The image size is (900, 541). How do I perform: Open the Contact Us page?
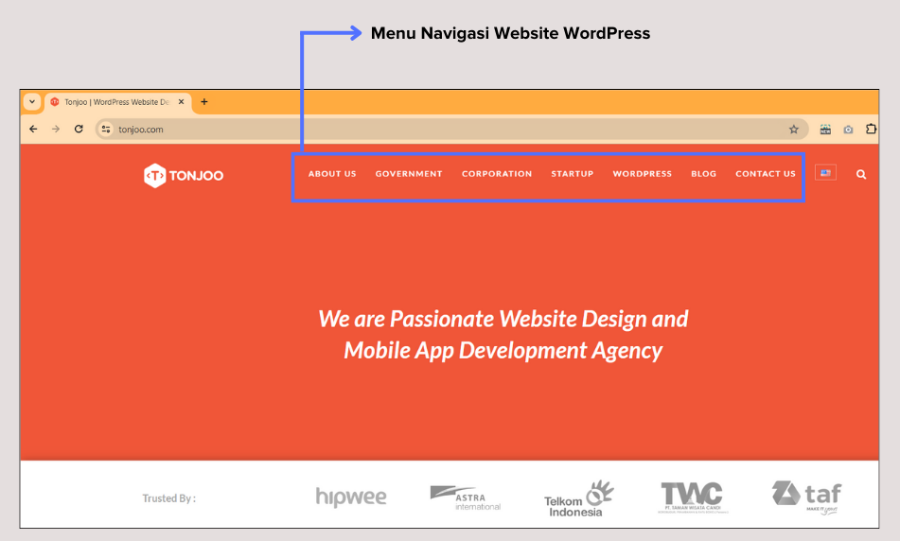tap(766, 174)
